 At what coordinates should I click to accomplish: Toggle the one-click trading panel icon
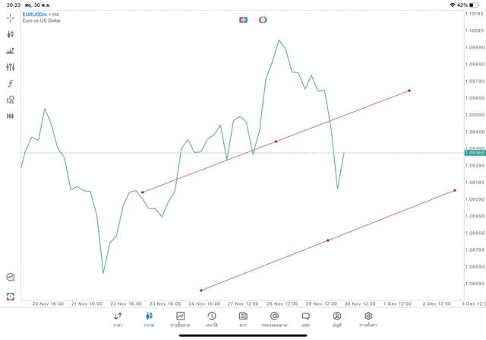pos(243,19)
